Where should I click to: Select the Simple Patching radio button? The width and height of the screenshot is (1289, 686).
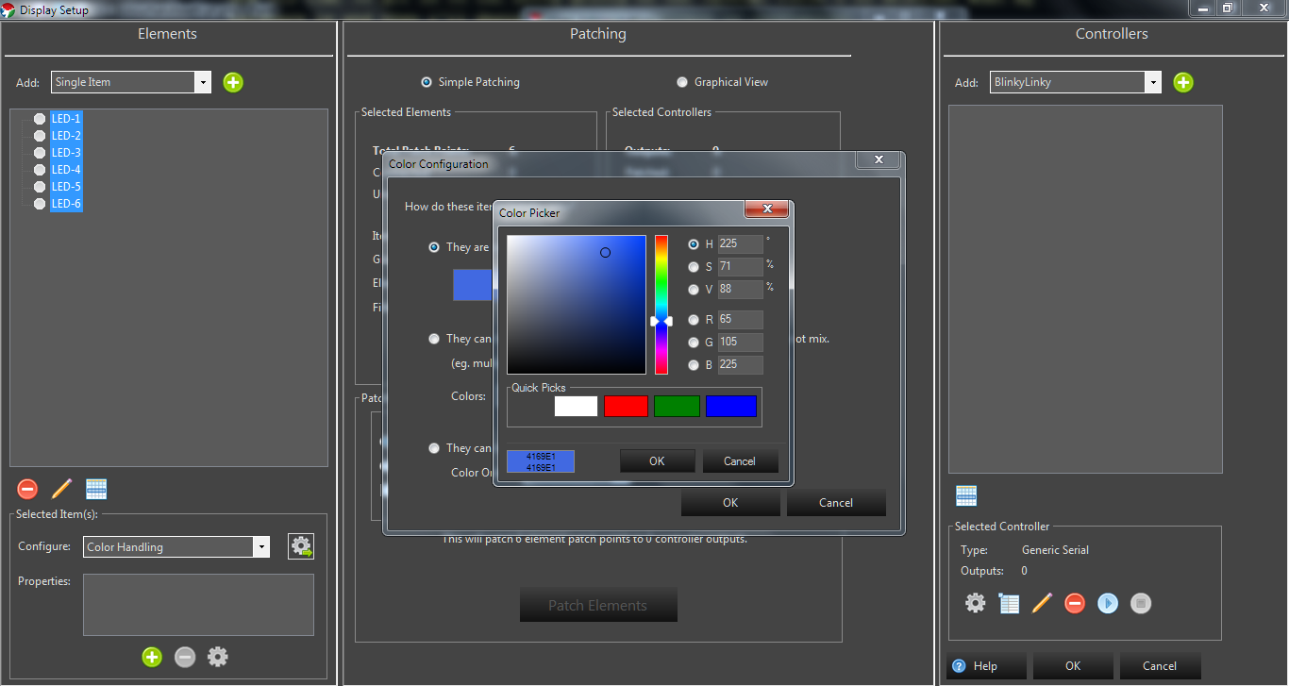tap(427, 82)
